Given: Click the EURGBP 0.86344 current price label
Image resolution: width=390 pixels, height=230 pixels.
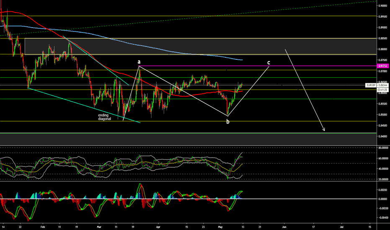Looking at the screenshot, I should [x=377, y=85].
